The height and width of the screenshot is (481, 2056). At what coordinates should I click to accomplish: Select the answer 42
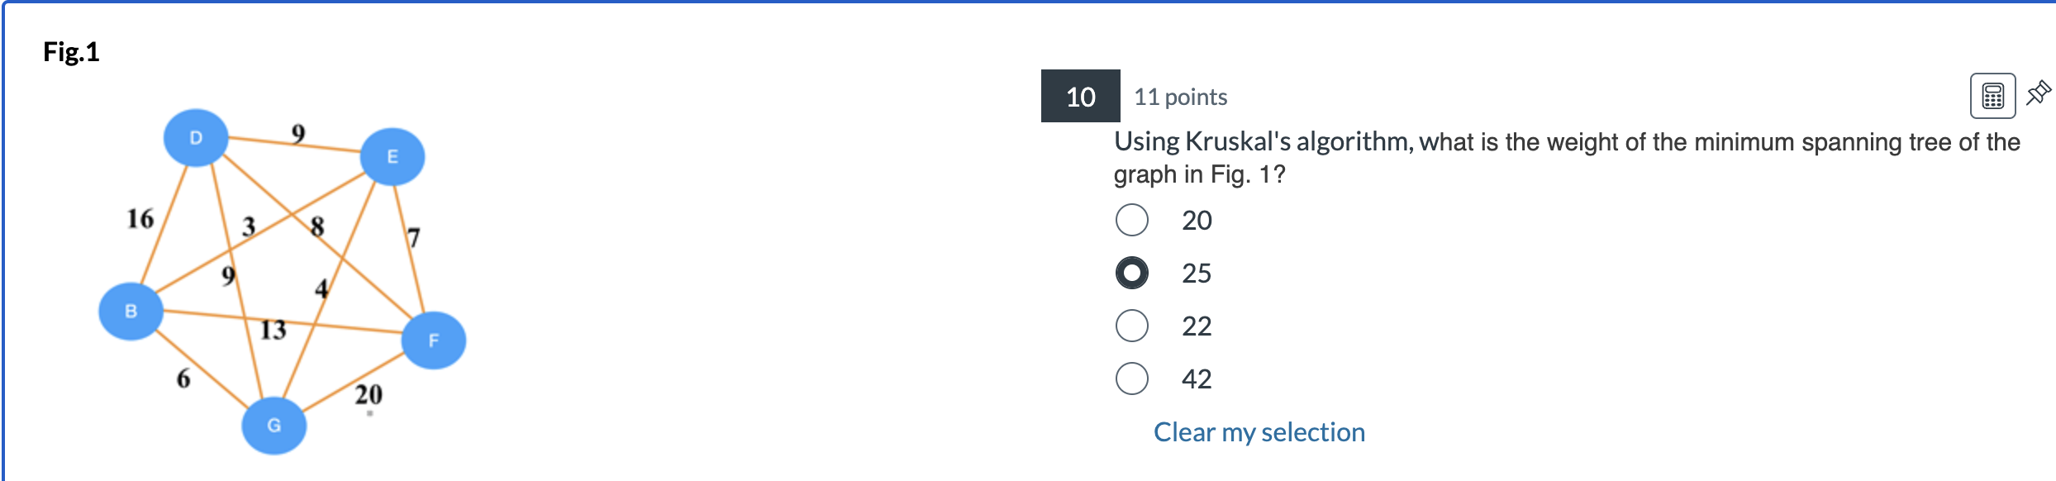[x=1132, y=378]
